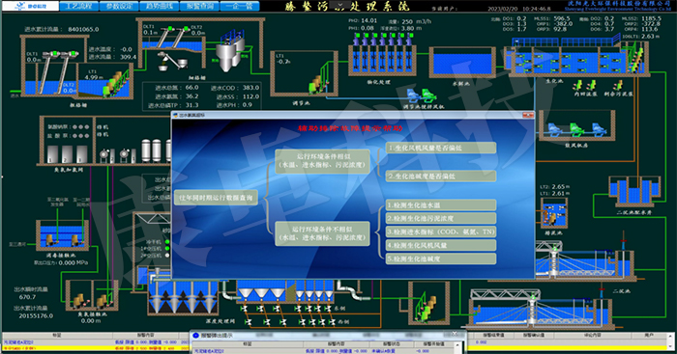Click 1.检测生化池水温 item
Image resolution: width=677 pixels, height=354 pixels.
pos(441,205)
